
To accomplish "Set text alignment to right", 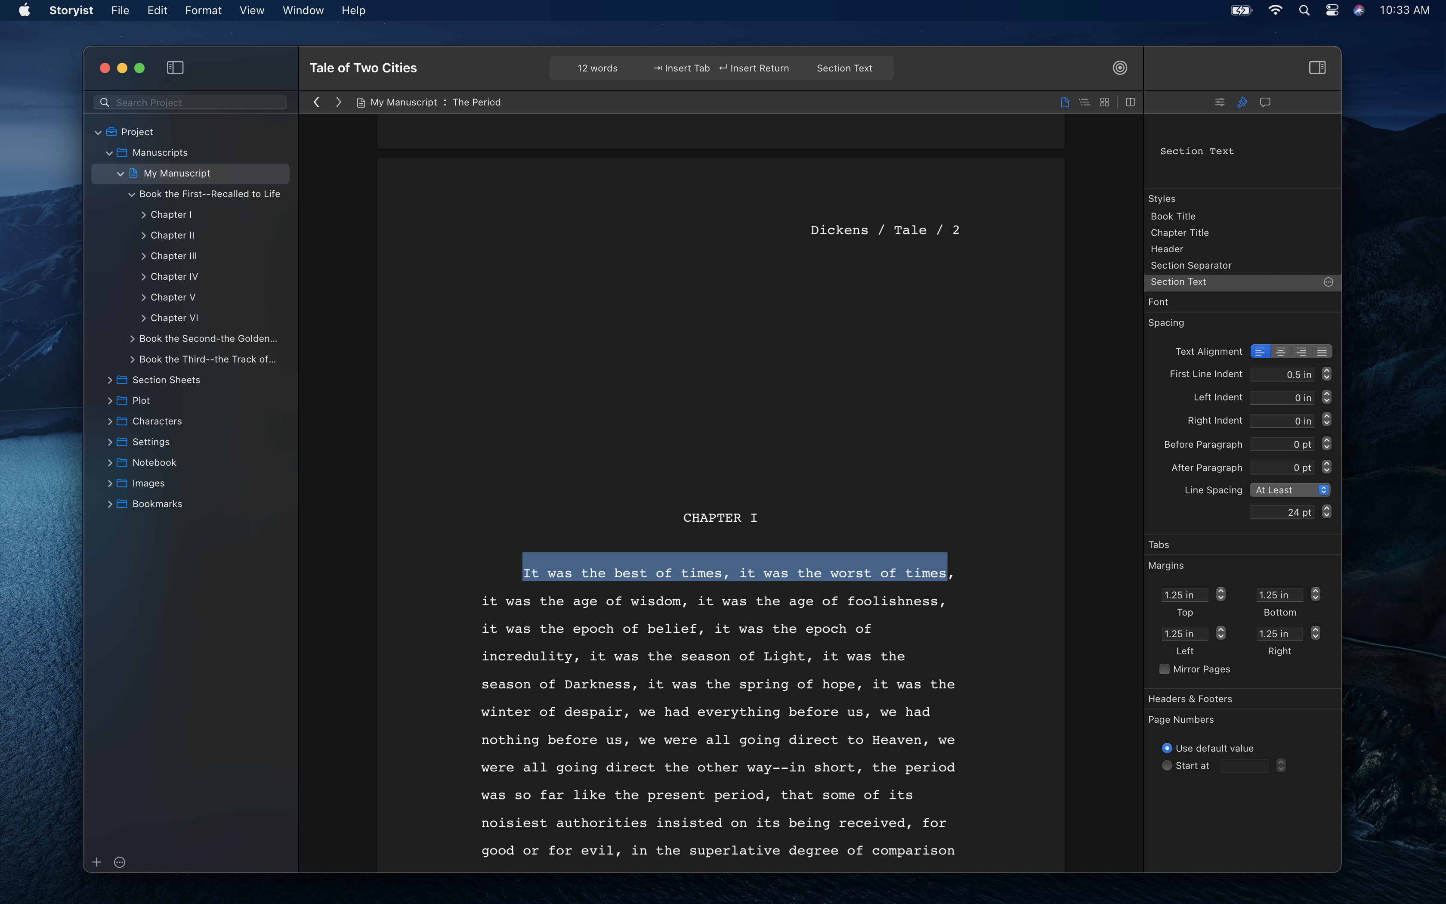I will point(1301,352).
